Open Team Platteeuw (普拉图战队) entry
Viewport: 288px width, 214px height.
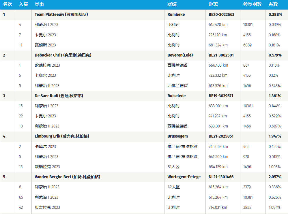click(x=61, y=14)
